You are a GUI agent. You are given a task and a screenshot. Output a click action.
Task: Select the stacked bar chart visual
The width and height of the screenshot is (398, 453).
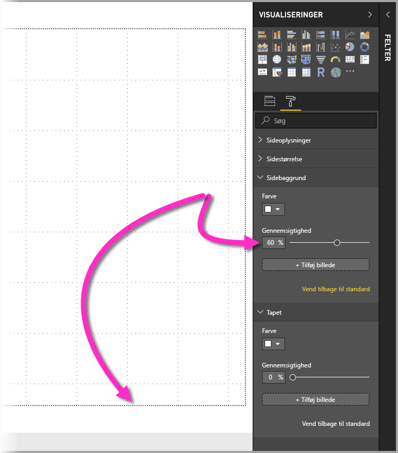tap(262, 34)
